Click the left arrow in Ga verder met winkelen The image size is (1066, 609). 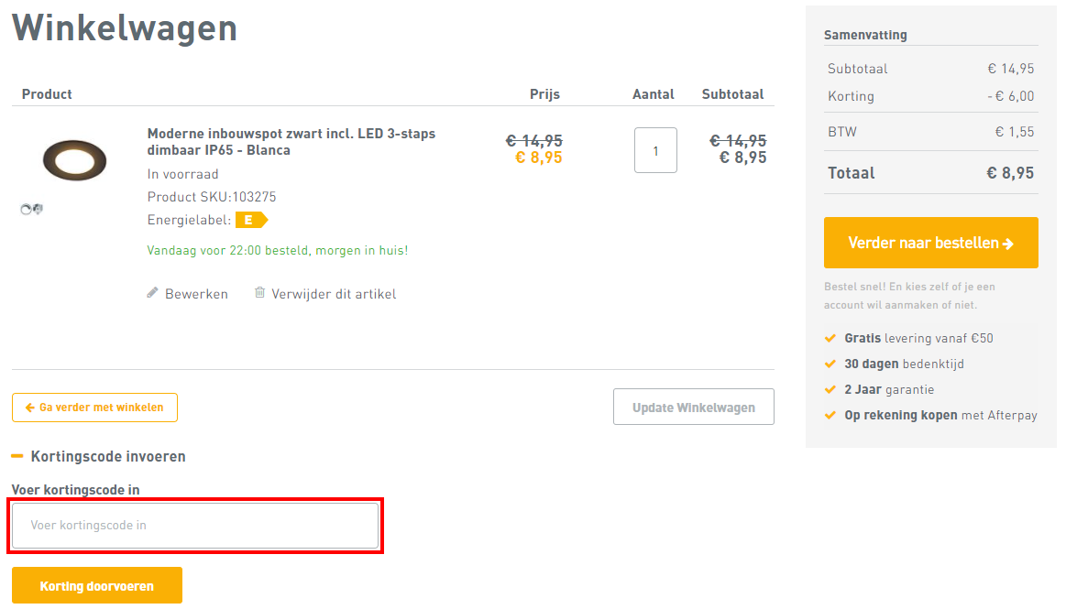[30, 408]
